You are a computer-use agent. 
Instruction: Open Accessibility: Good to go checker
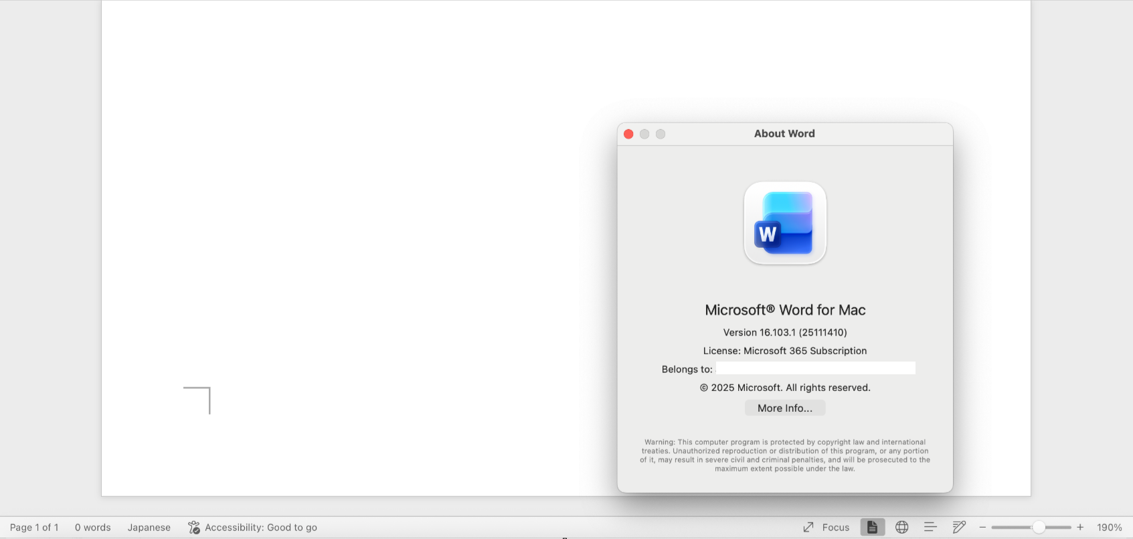click(252, 528)
